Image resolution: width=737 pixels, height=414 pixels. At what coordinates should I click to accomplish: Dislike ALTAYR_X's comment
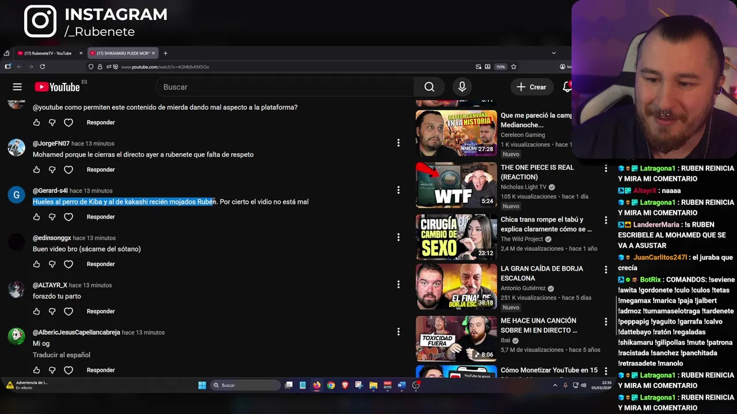coord(52,311)
